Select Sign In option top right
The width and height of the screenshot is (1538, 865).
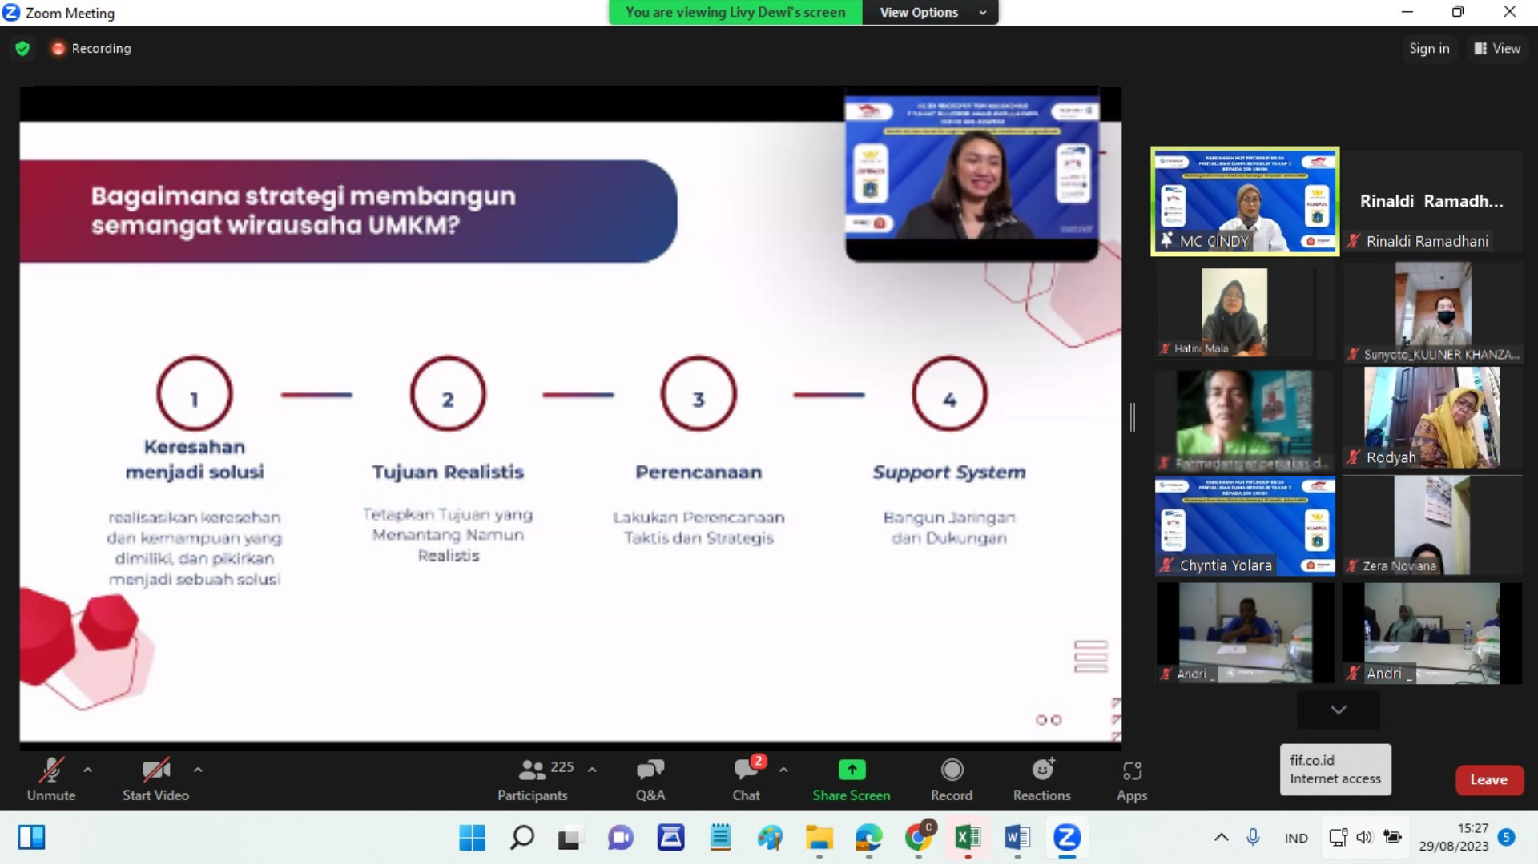coord(1429,49)
